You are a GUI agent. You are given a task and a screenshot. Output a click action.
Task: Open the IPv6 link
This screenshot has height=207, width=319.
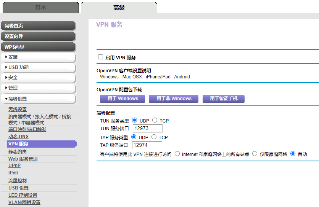click(x=13, y=173)
